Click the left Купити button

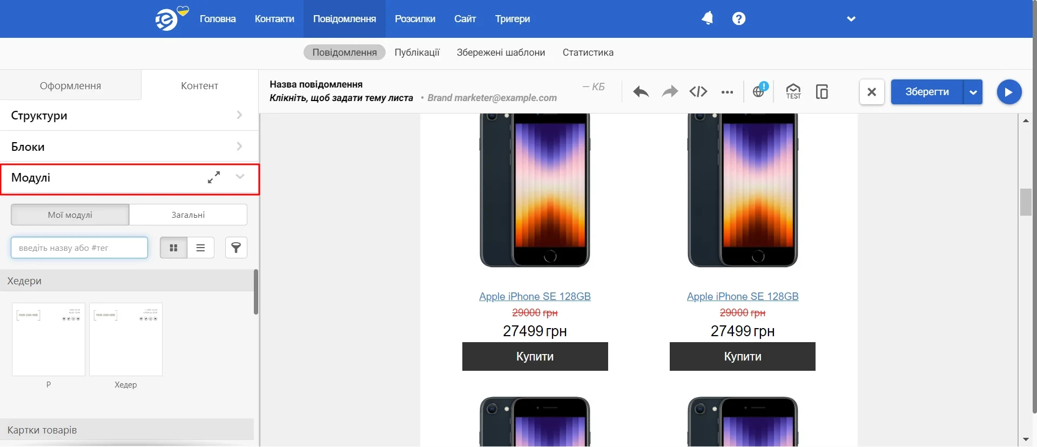pos(535,356)
